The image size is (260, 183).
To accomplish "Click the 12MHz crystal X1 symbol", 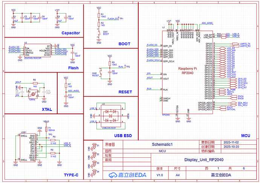I will tap(33, 94).
